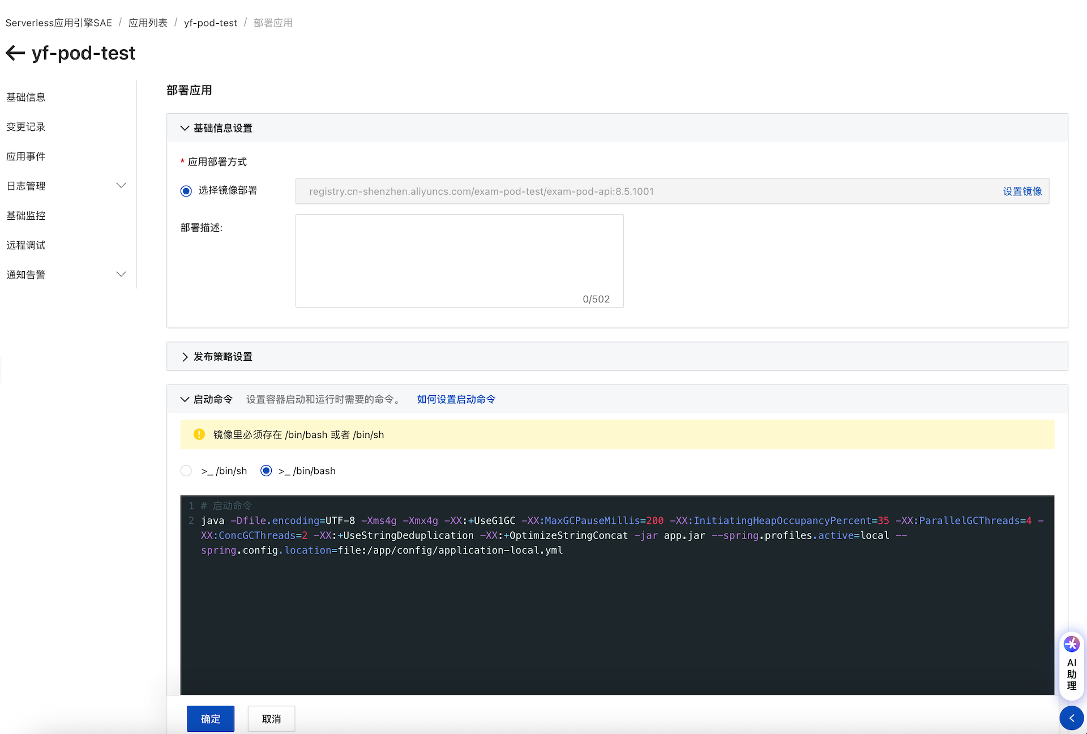
Task: Click the yellow warning icon in notice bar
Action: point(199,434)
